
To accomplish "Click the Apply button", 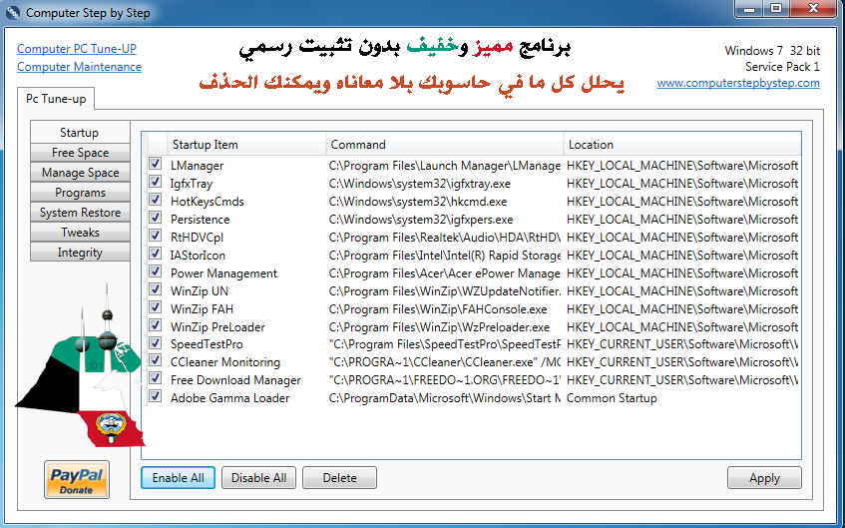I will tap(764, 478).
